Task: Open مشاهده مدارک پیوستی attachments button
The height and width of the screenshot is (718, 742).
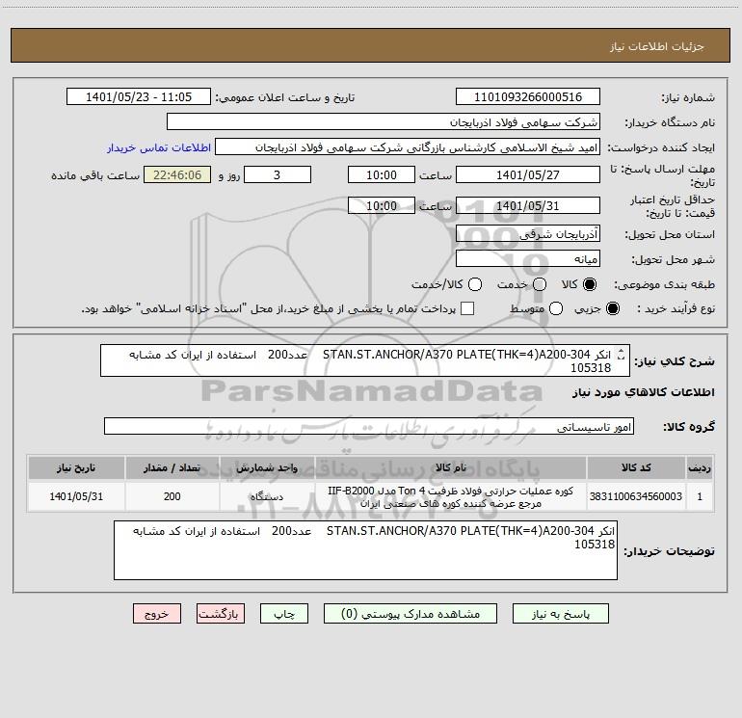Action: [x=411, y=614]
